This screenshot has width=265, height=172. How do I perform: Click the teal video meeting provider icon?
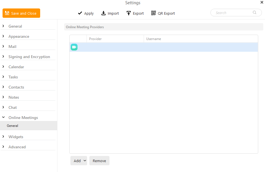[74, 47]
